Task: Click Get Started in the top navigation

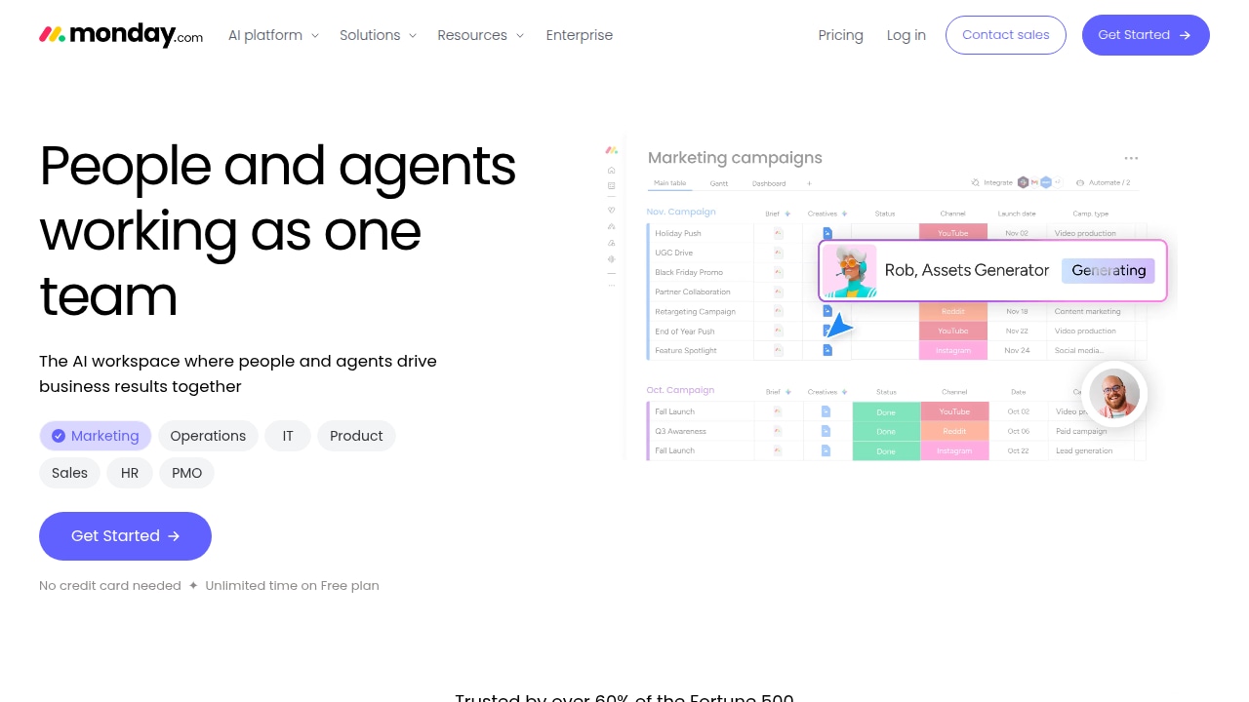Action: click(x=1146, y=35)
